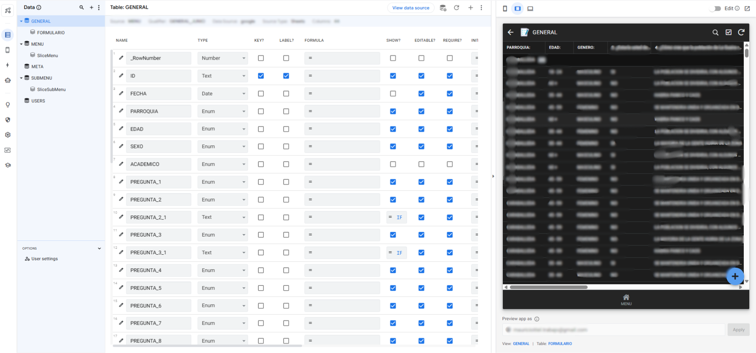
Task: Click the regenerate schema refresh icon
Action: [x=456, y=8]
